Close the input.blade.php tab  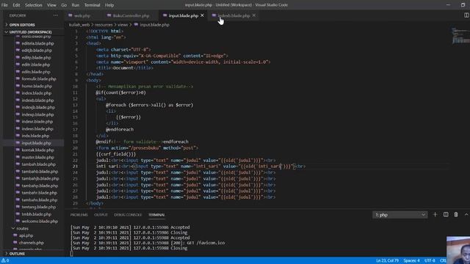click(x=202, y=15)
